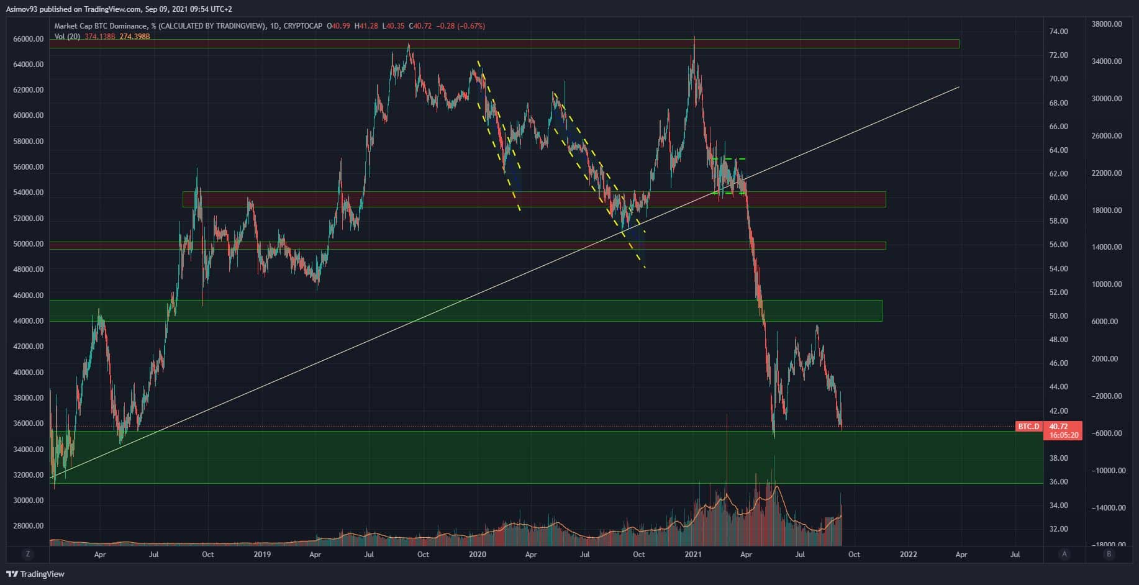Screen dimensions: 1139x585
Task: Click the low value L40.35
Action: [x=394, y=26]
